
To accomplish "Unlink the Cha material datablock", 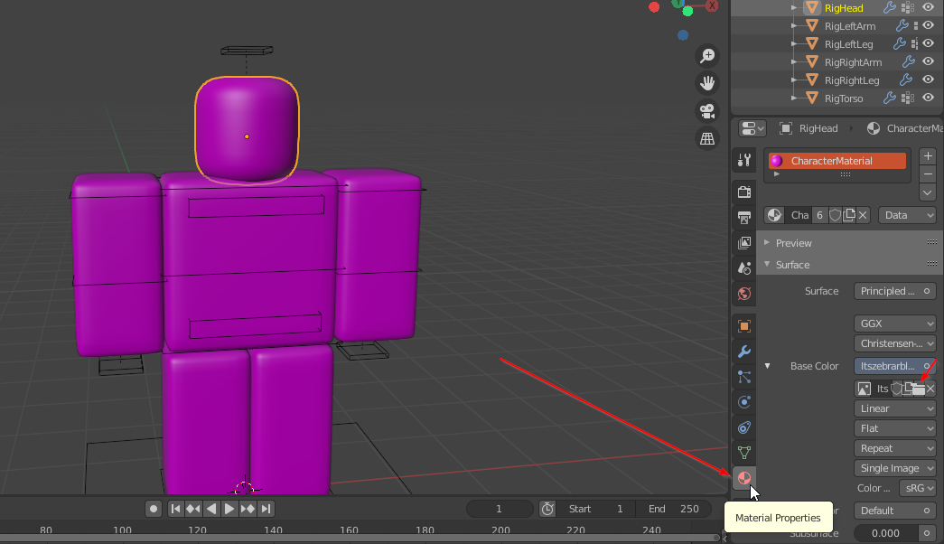I will click(863, 215).
